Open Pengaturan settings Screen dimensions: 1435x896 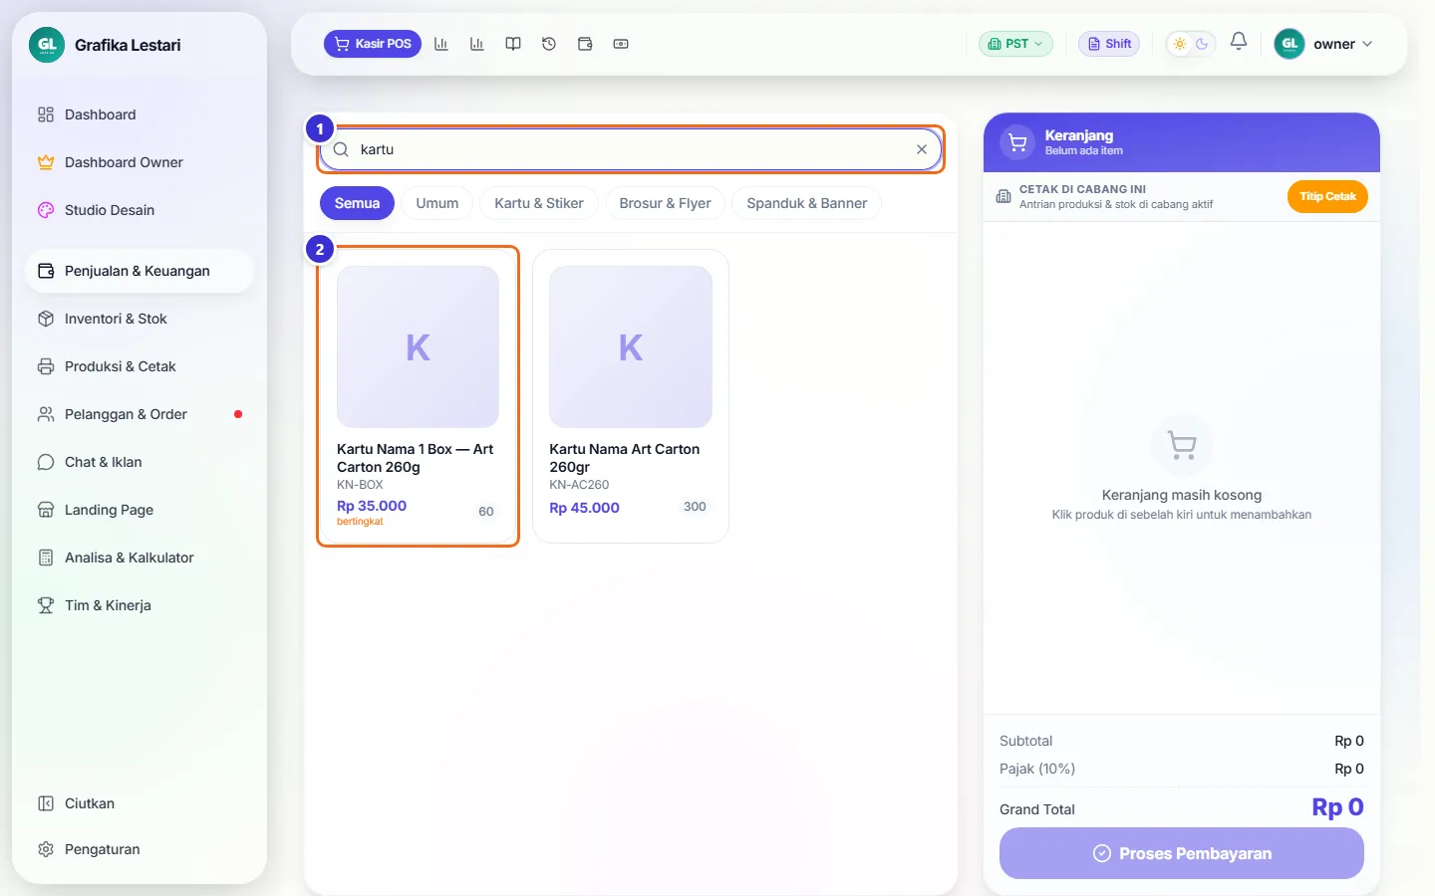pyautogui.click(x=140, y=849)
